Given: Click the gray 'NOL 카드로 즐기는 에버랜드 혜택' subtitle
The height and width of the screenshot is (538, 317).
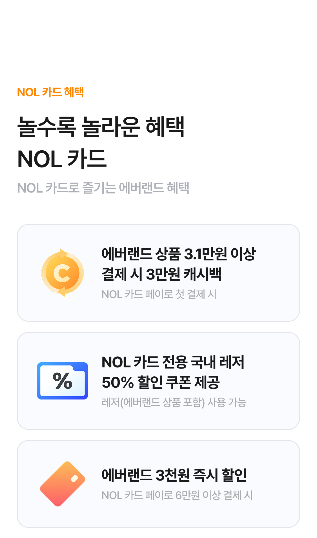Looking at the screenshot, I should (103, 188).
